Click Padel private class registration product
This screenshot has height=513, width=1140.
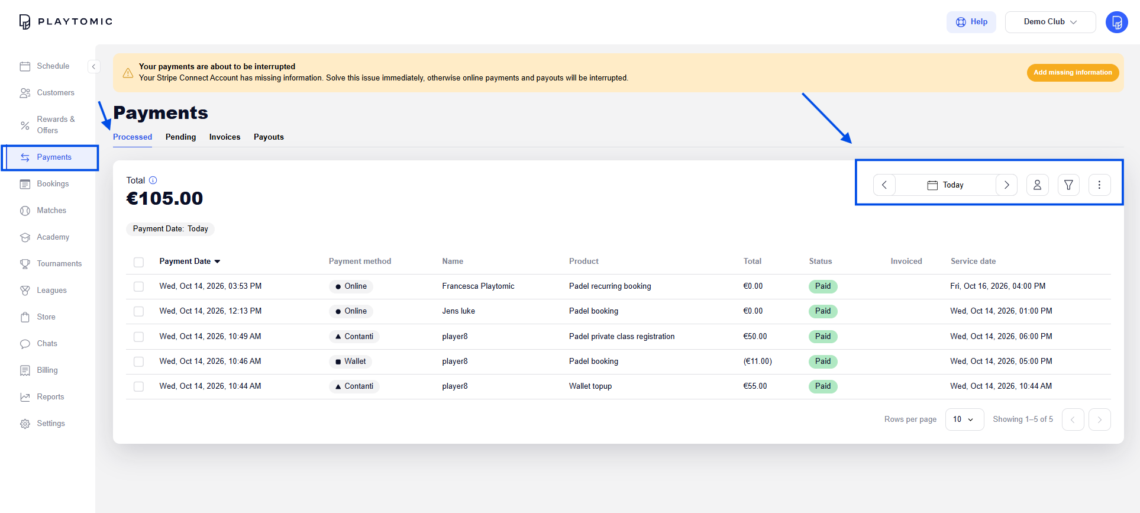[x=622, y=337]
